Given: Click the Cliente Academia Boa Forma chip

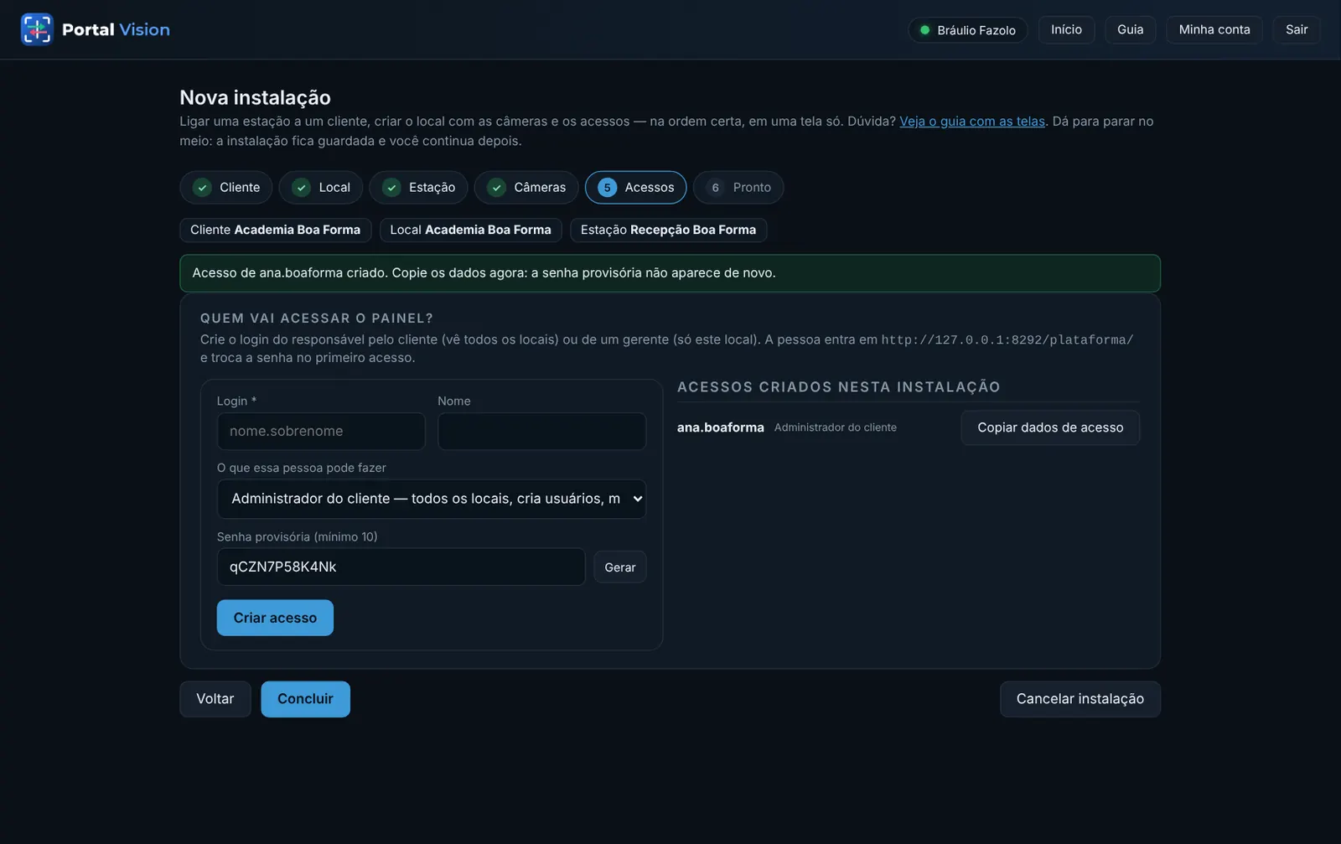Looking at the screenshot, I should tap(275, 230).
